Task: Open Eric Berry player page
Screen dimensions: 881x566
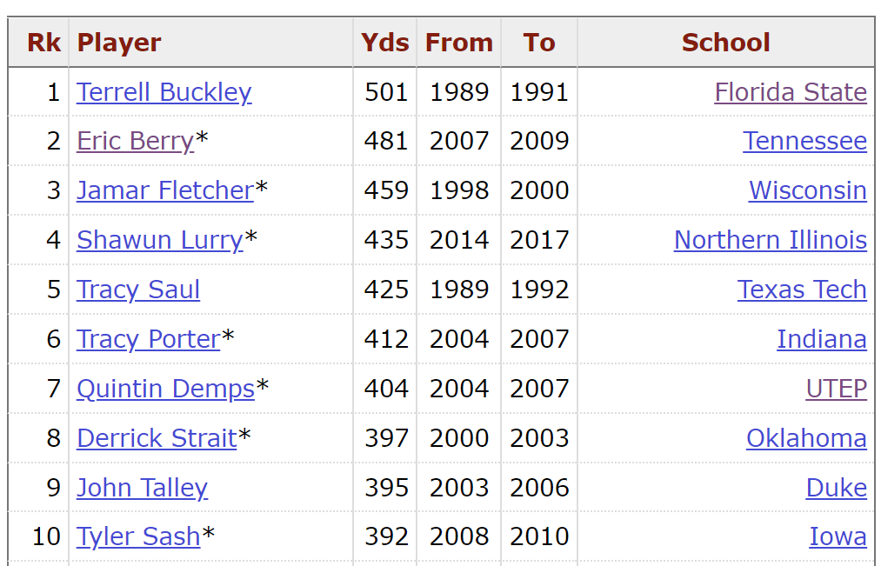Action: [136, 141]
